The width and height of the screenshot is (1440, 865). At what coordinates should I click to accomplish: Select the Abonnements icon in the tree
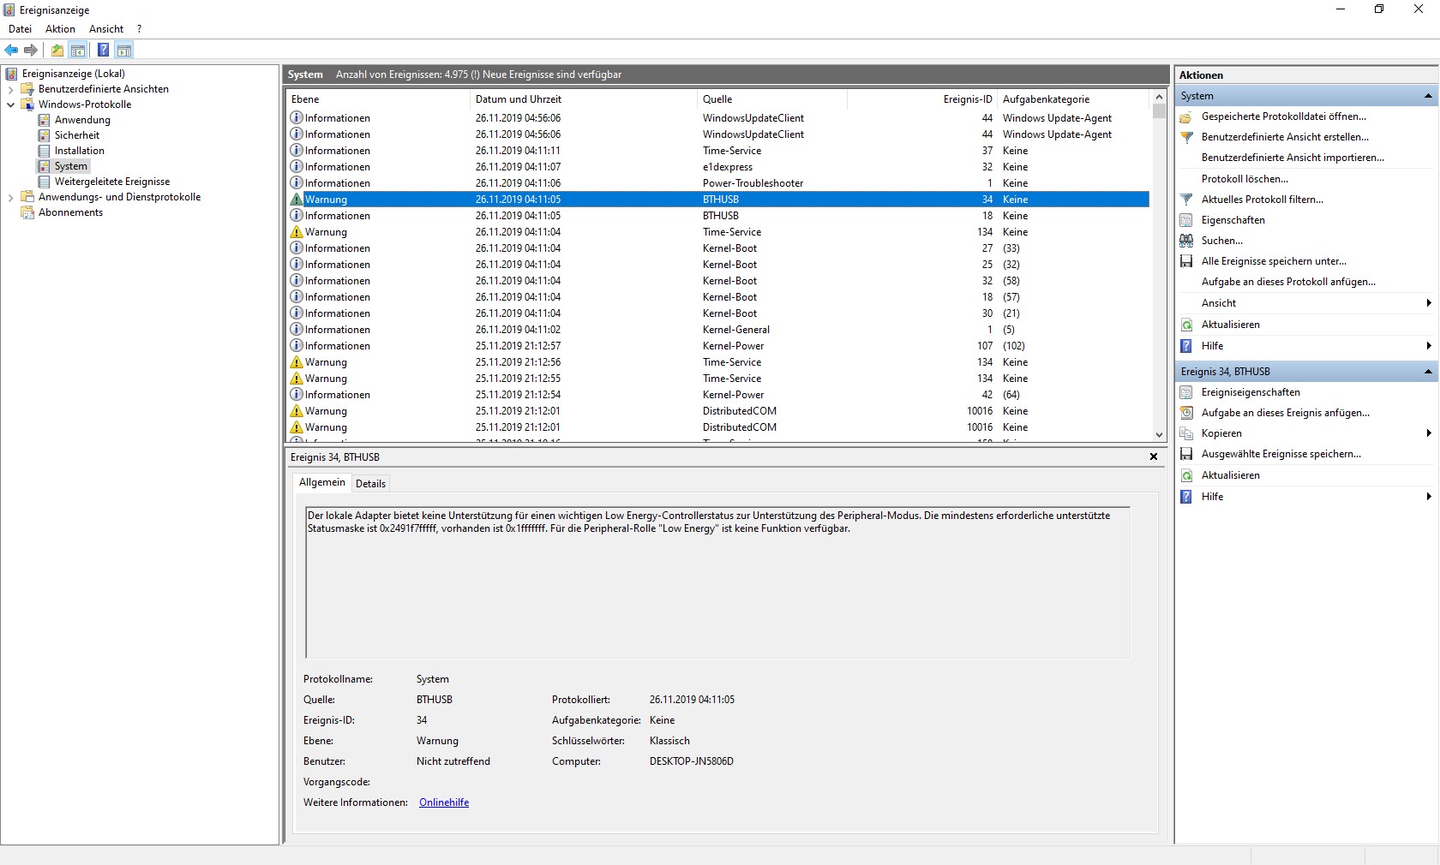point(27,212)
